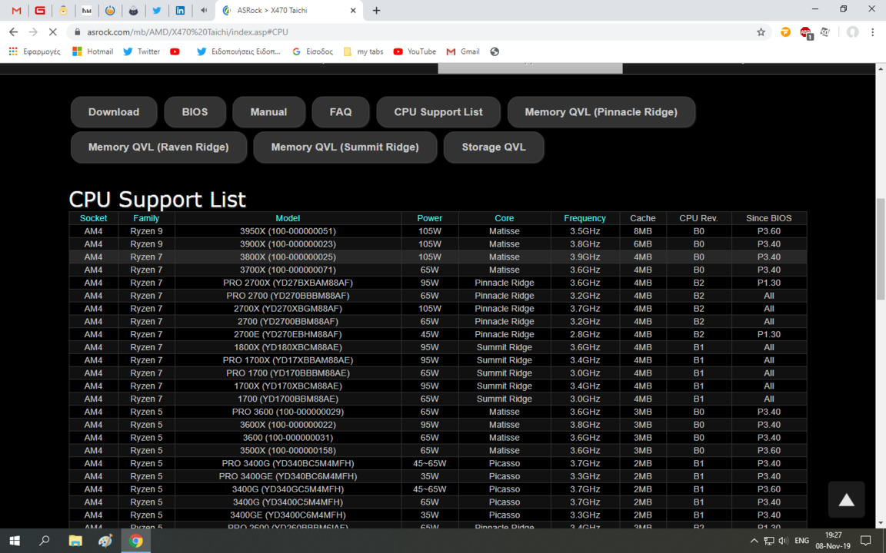Click the Cache column header
Screen dimensions: 886x553
(643, 218)
